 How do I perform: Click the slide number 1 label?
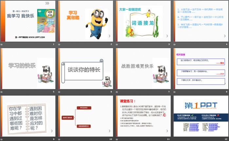pos(54,44)
